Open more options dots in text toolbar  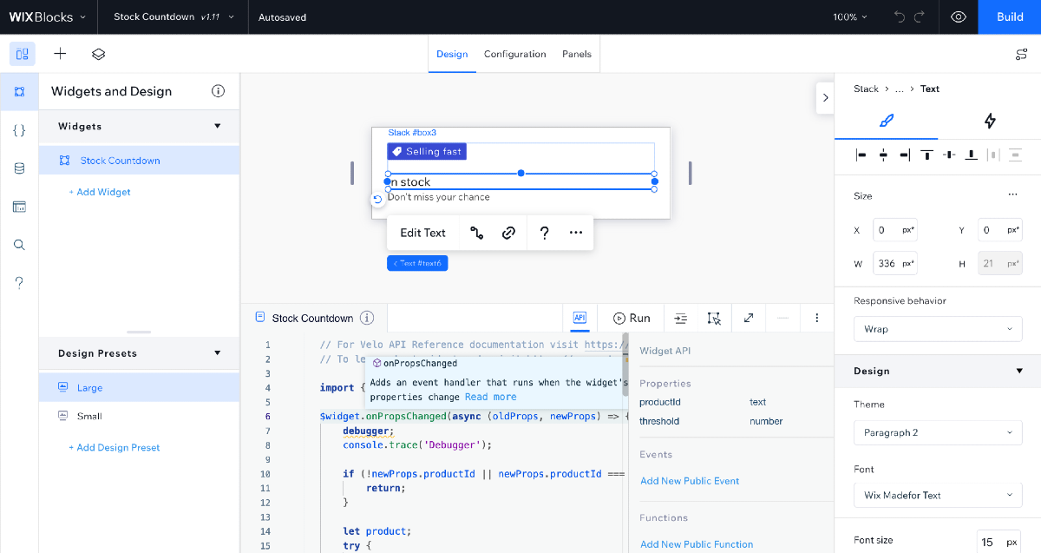(576, 233)
